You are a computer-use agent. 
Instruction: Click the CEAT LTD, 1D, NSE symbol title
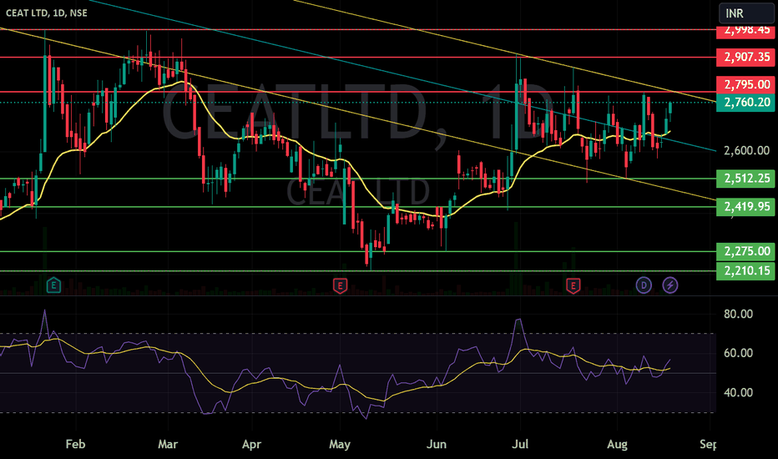coord(47,13)
